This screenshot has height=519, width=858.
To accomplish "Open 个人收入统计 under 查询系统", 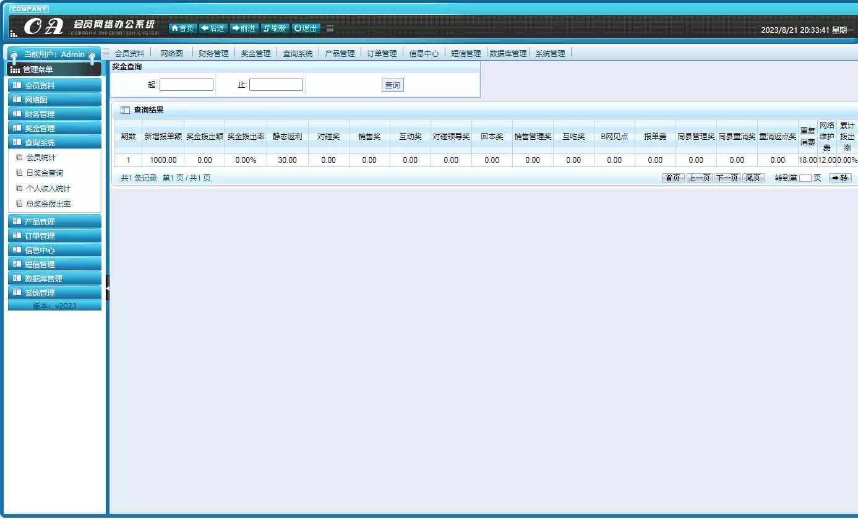I will pyautogui.click(x=48, y=189).
